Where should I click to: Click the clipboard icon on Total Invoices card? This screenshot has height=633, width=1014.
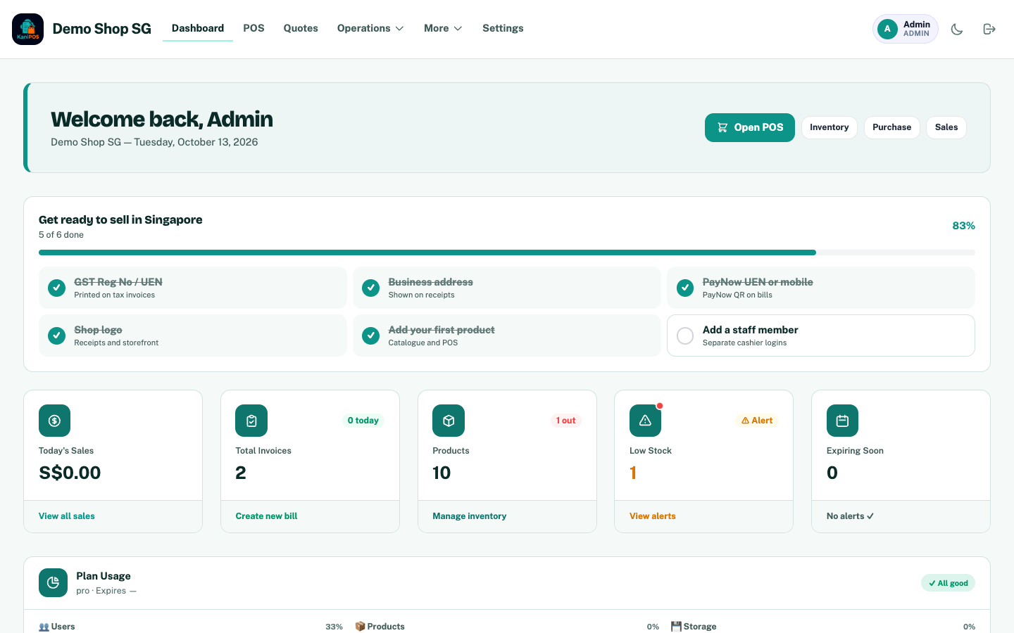[x=251, y=421]
